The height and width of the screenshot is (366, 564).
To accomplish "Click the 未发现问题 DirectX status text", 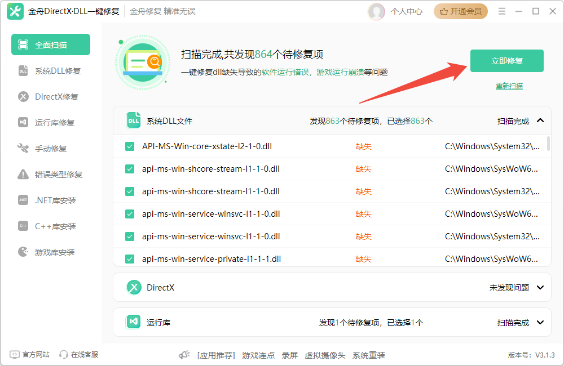I will click(509, 288).
